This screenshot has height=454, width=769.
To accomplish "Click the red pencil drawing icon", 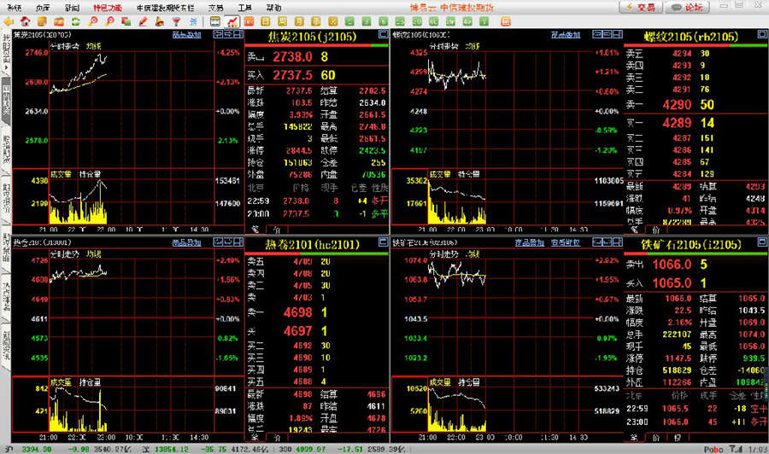I will (x=143, y=20).
